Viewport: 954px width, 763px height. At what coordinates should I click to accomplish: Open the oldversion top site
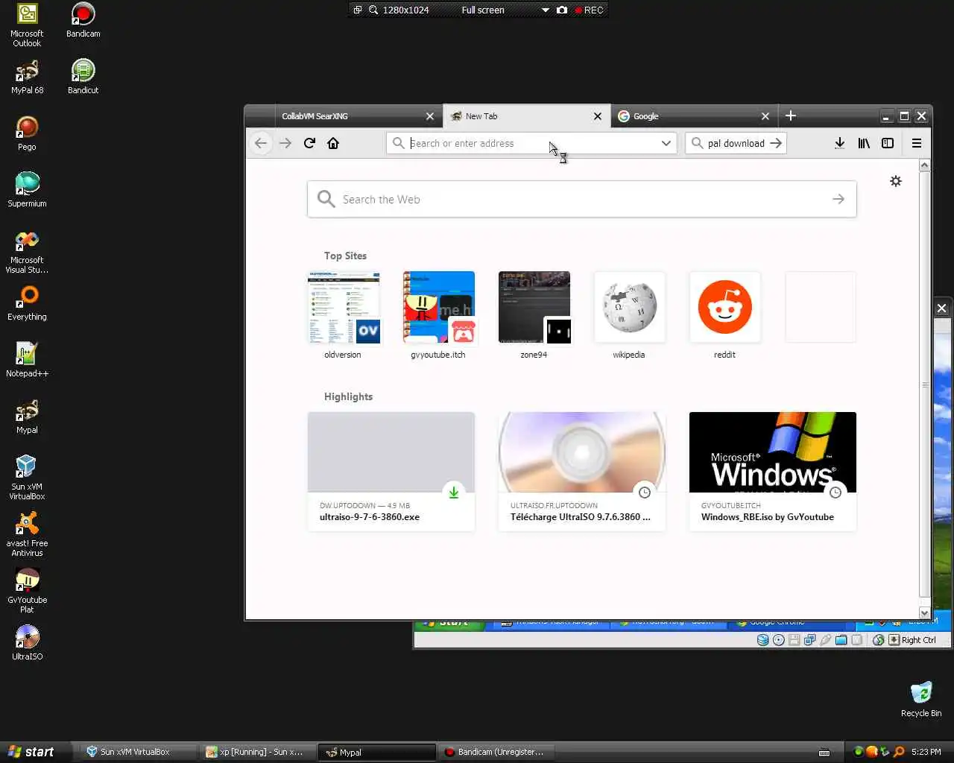point(343,315)
